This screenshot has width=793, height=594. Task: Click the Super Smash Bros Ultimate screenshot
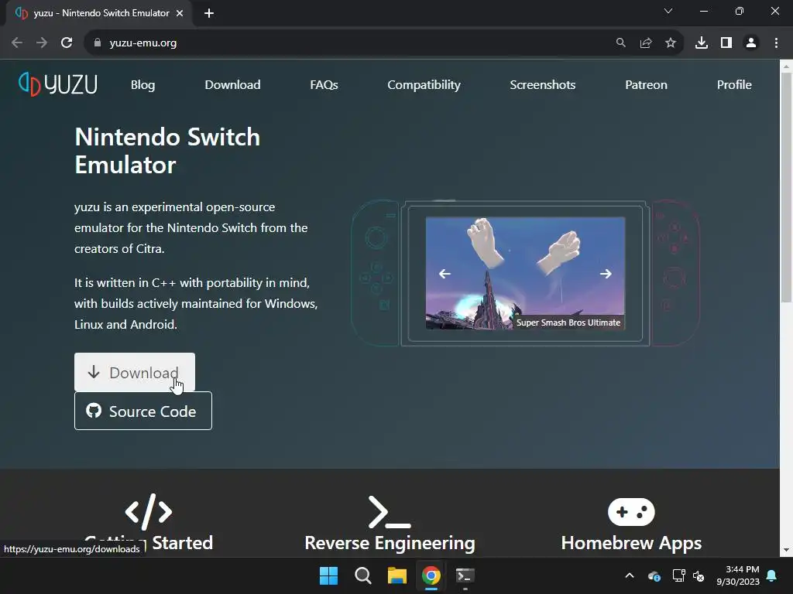click(x=526, y=274)
